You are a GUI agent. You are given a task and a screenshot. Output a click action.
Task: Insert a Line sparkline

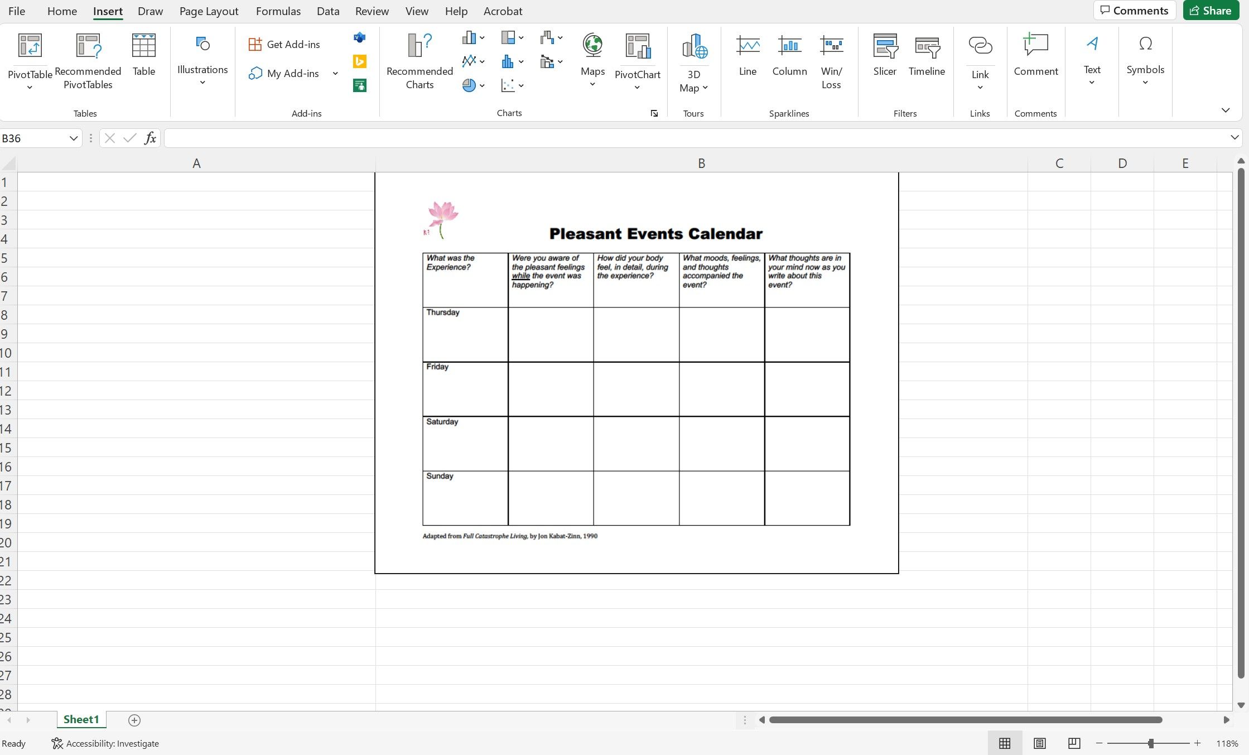click(x=748, y=56)
